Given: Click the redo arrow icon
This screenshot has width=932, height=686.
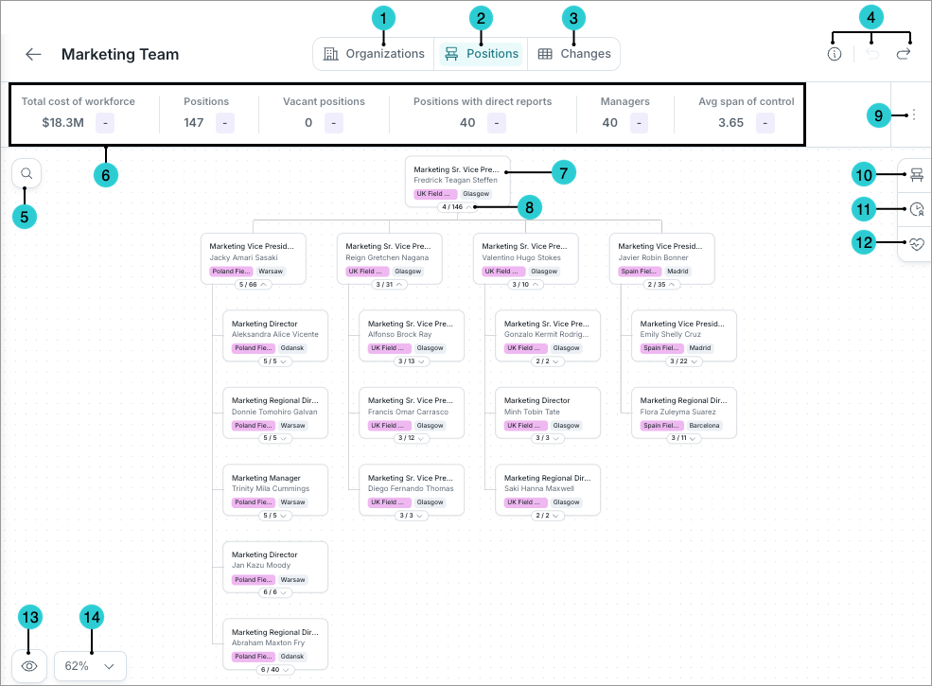Looking at the screenshot, I should pos(904,54).
